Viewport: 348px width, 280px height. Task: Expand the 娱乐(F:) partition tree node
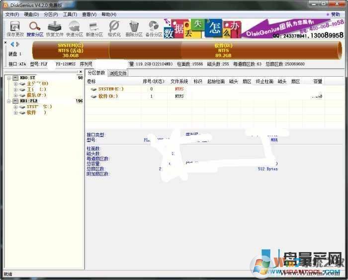pyautogui.click(x=15, y=95)
